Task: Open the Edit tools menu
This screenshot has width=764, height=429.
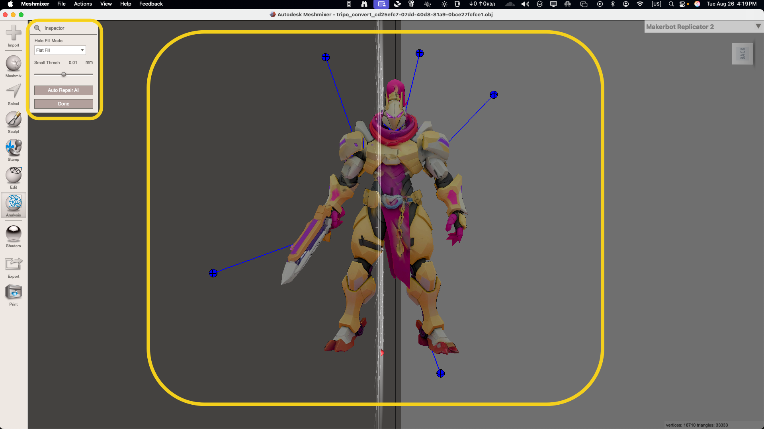Action: tap(14, 178)
